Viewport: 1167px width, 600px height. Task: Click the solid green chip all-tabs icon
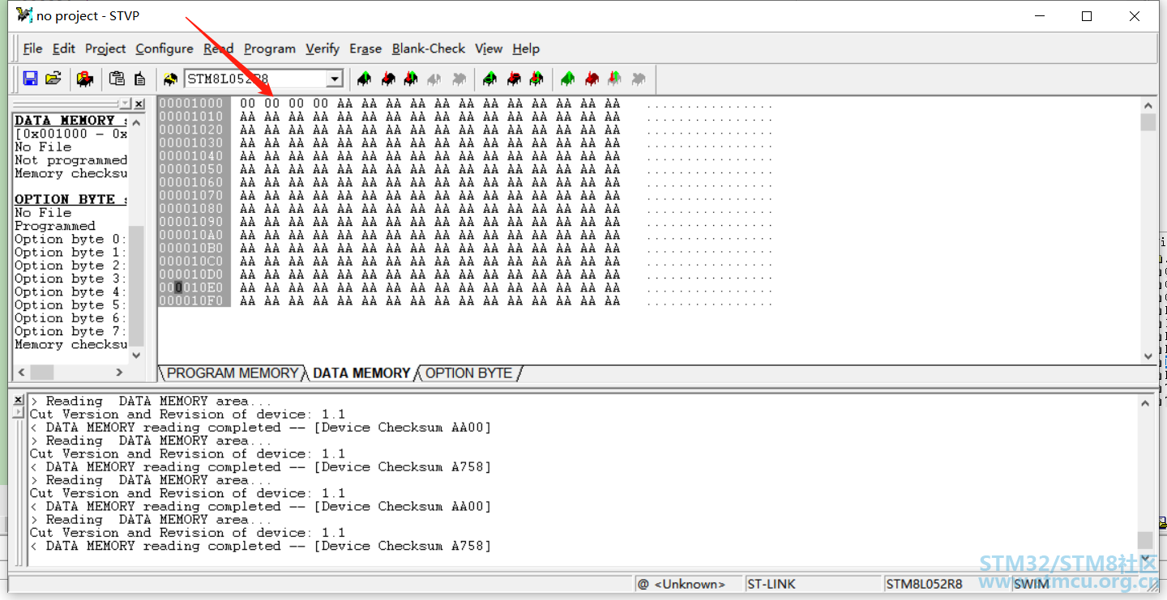[x=568, y=79]
